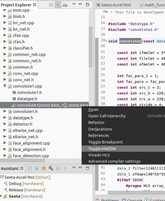Switch to math_func editor tab

(x=152, y=5)
